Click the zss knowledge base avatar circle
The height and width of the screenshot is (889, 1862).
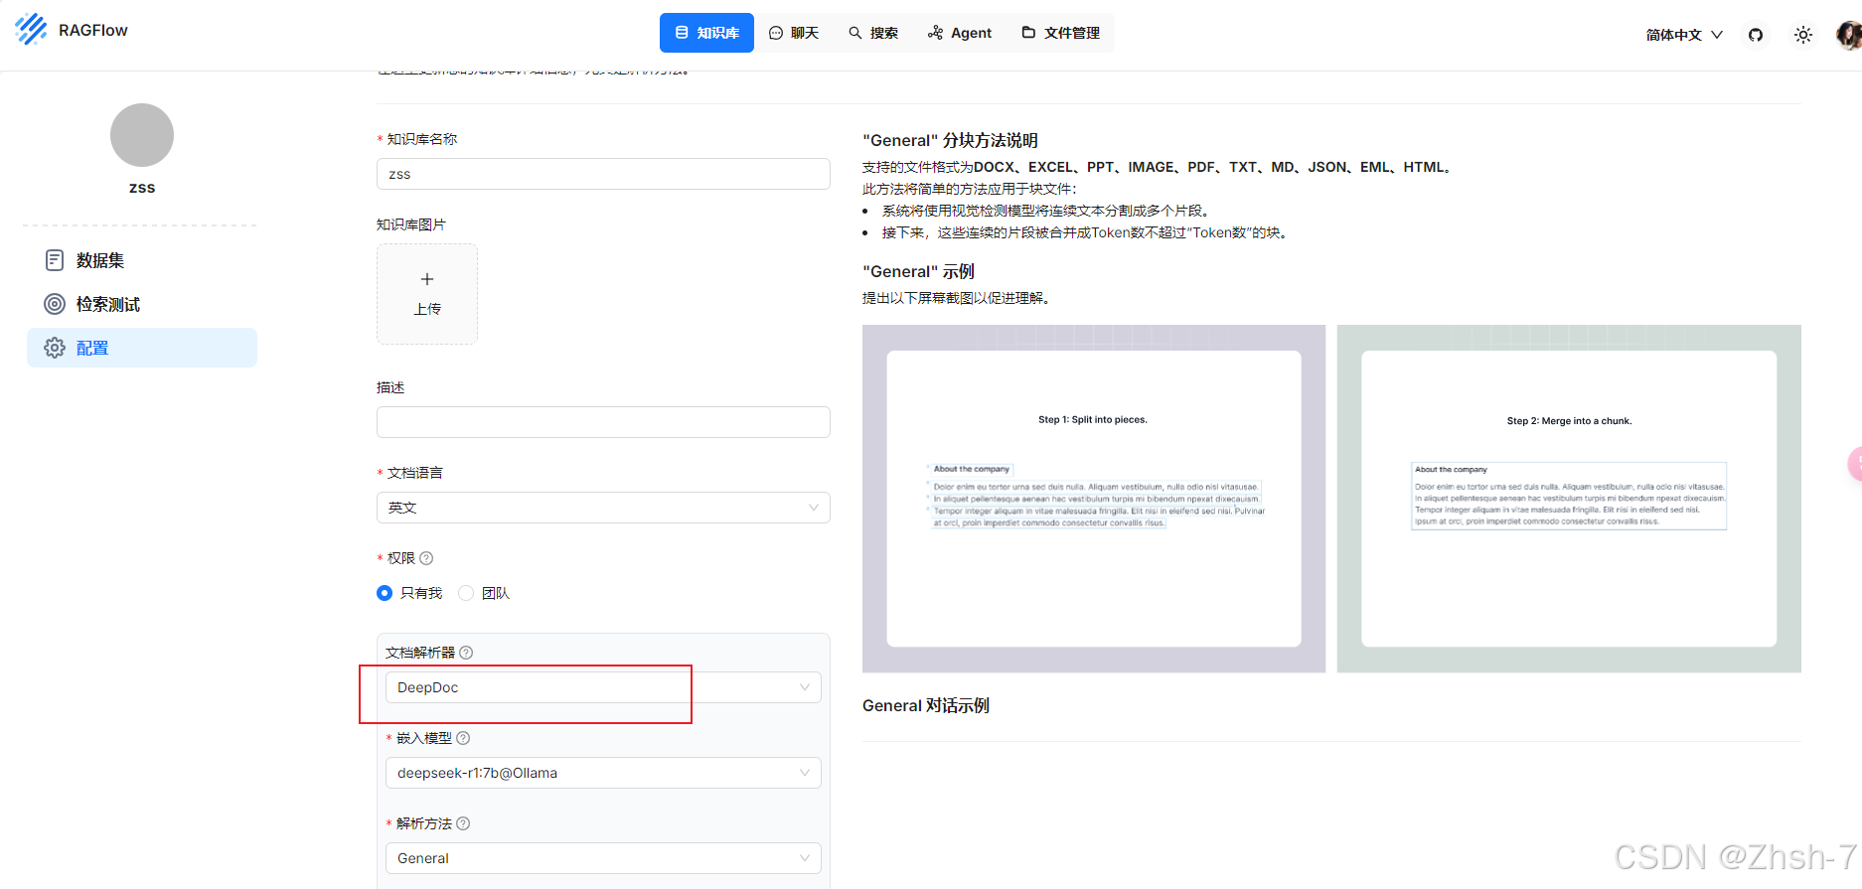tap(142, 135)
